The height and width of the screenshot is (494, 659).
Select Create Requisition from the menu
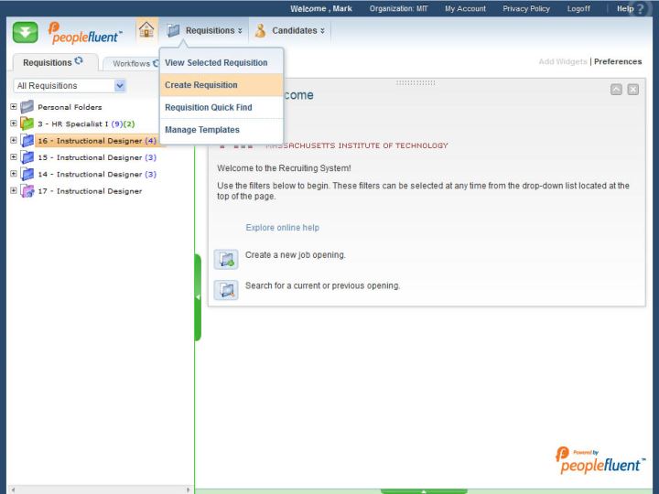tap(201, 85)
